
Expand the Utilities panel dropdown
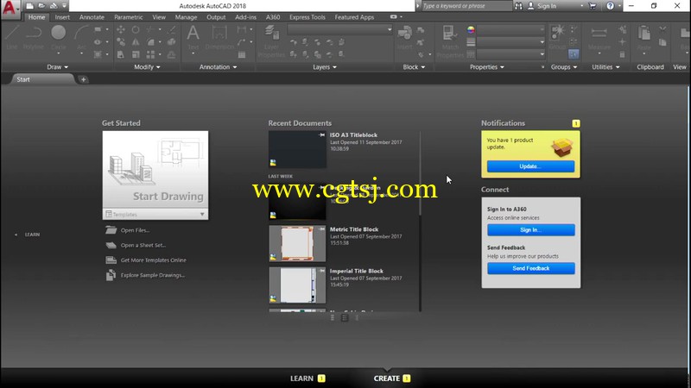coord(605,67)
